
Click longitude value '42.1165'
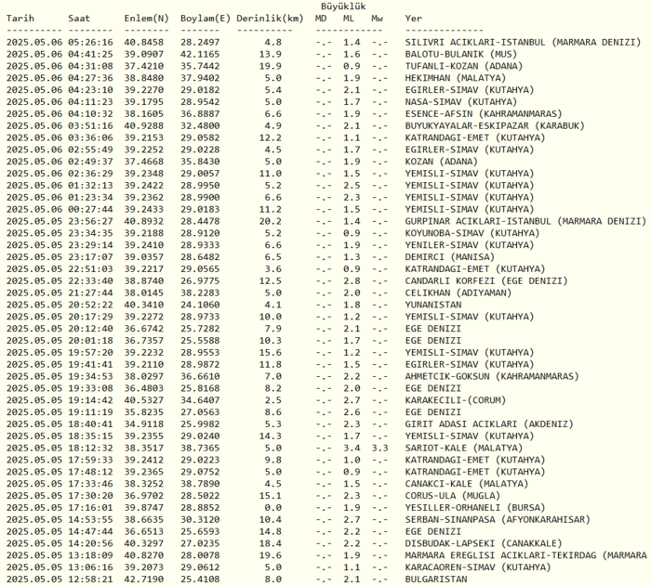pyautogui.click(x=200, y=55)
